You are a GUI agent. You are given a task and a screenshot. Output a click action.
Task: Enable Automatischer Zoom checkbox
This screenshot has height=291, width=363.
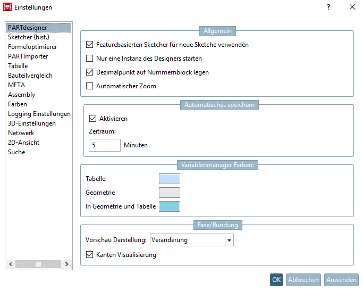coord(89,86)
